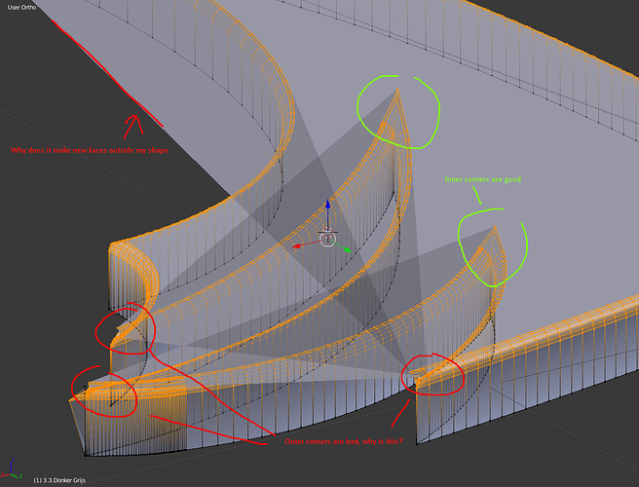639x487 pixels.
Task: Click the blue Z-axis manipulator arrow
Action: coord(327,204)
